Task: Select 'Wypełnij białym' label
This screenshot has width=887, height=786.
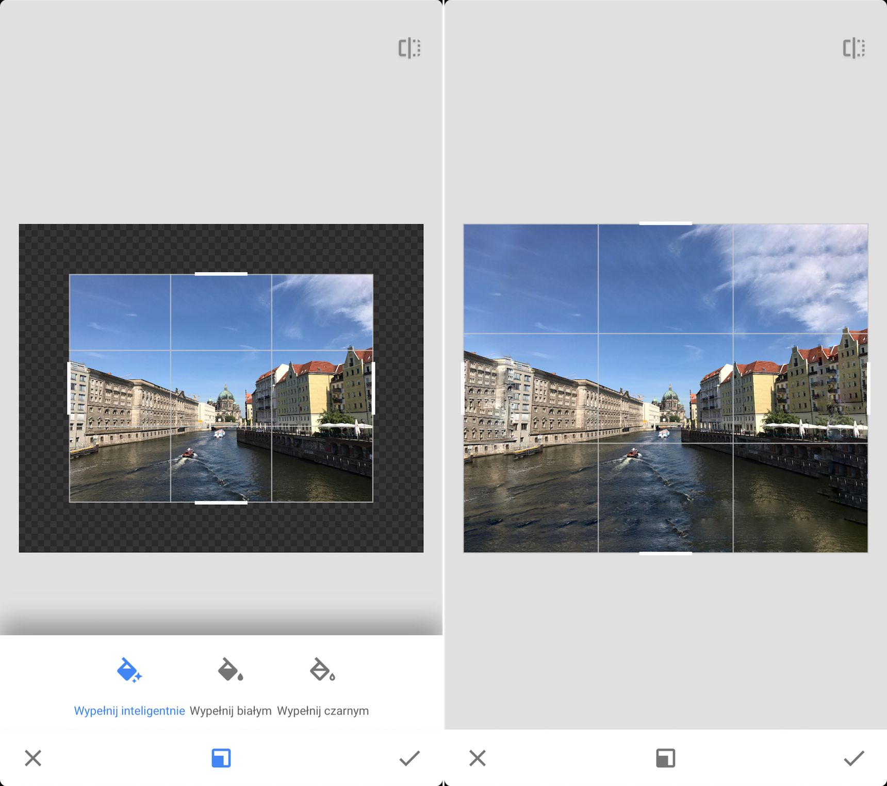Action: [x=231, y=711]
